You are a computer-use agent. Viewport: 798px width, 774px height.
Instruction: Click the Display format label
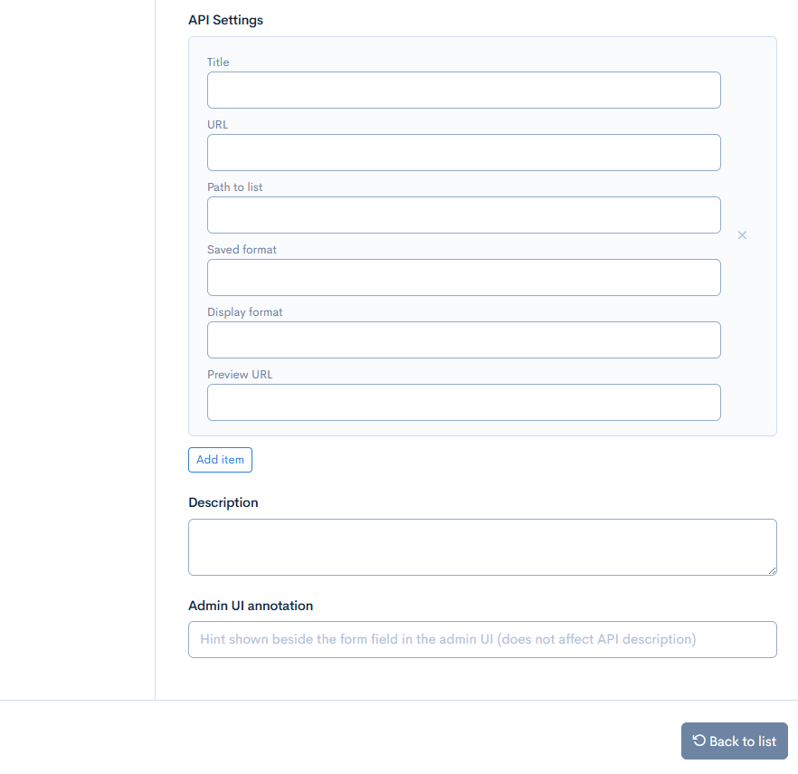pos(245,312)
